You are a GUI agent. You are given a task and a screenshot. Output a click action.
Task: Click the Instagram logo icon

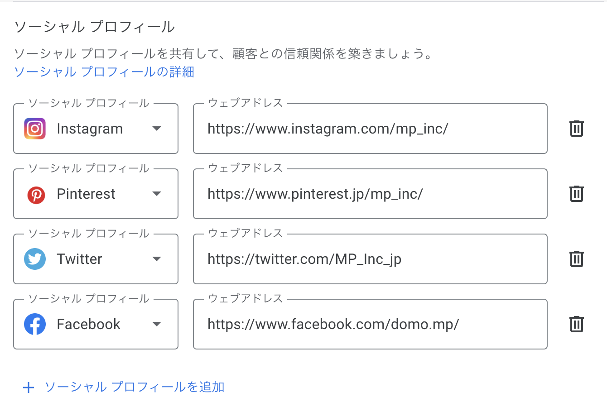pos(35,129)
